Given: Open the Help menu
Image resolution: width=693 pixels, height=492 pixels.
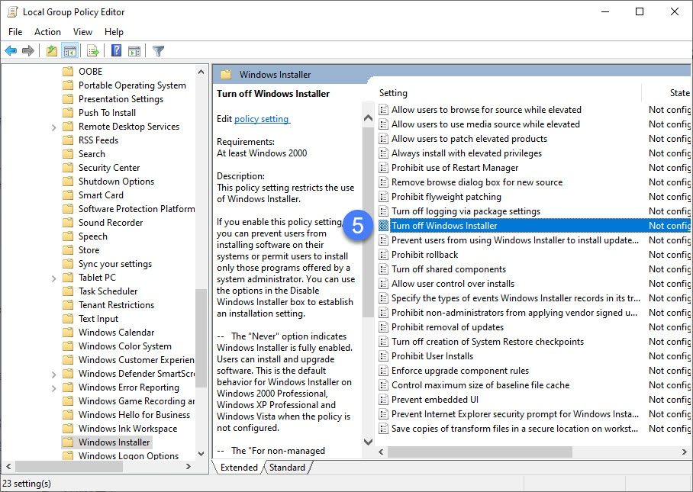Looking at the screenshot, I should pos(114,32).
